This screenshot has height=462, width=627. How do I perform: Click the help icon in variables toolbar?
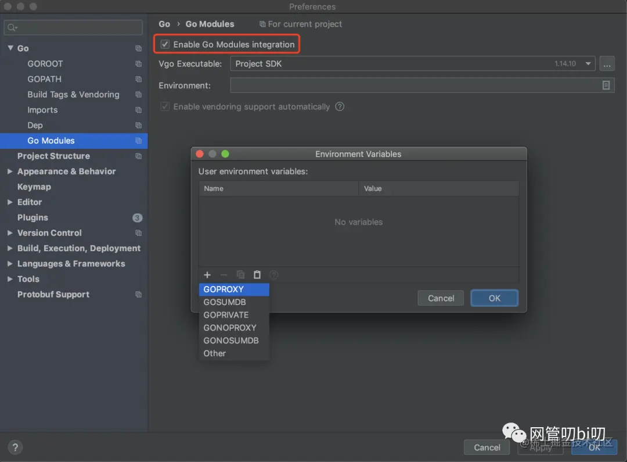[274, 275]
